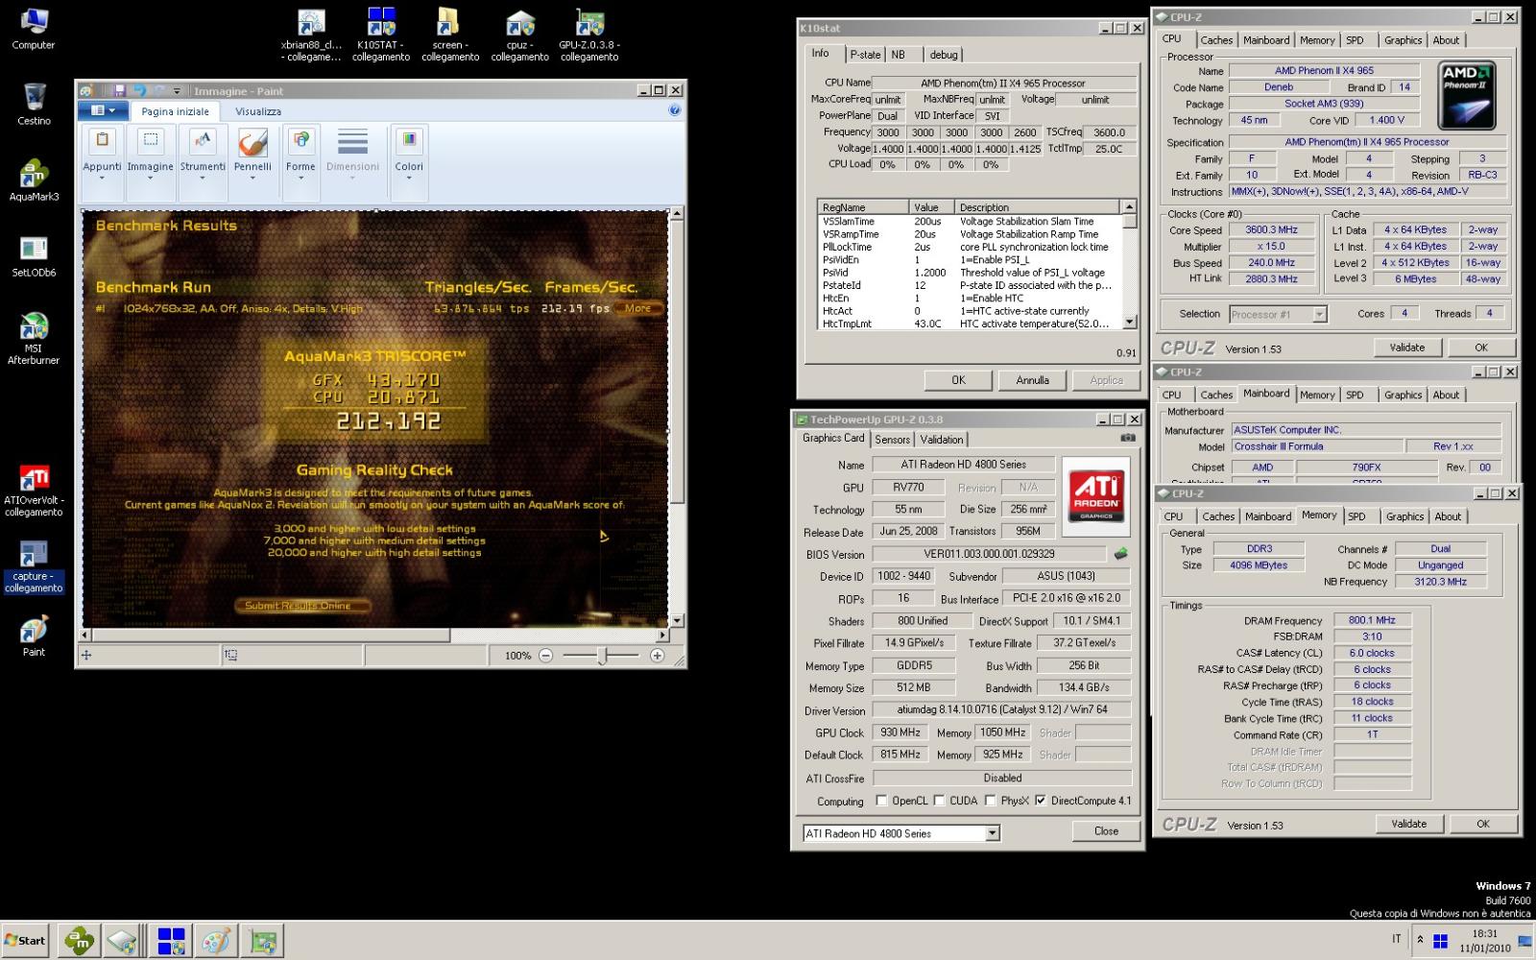This screenshot has width=1536, height=960.
Task: Click the Annulla button in K10stat
Action: click(x=1032, y=380)
